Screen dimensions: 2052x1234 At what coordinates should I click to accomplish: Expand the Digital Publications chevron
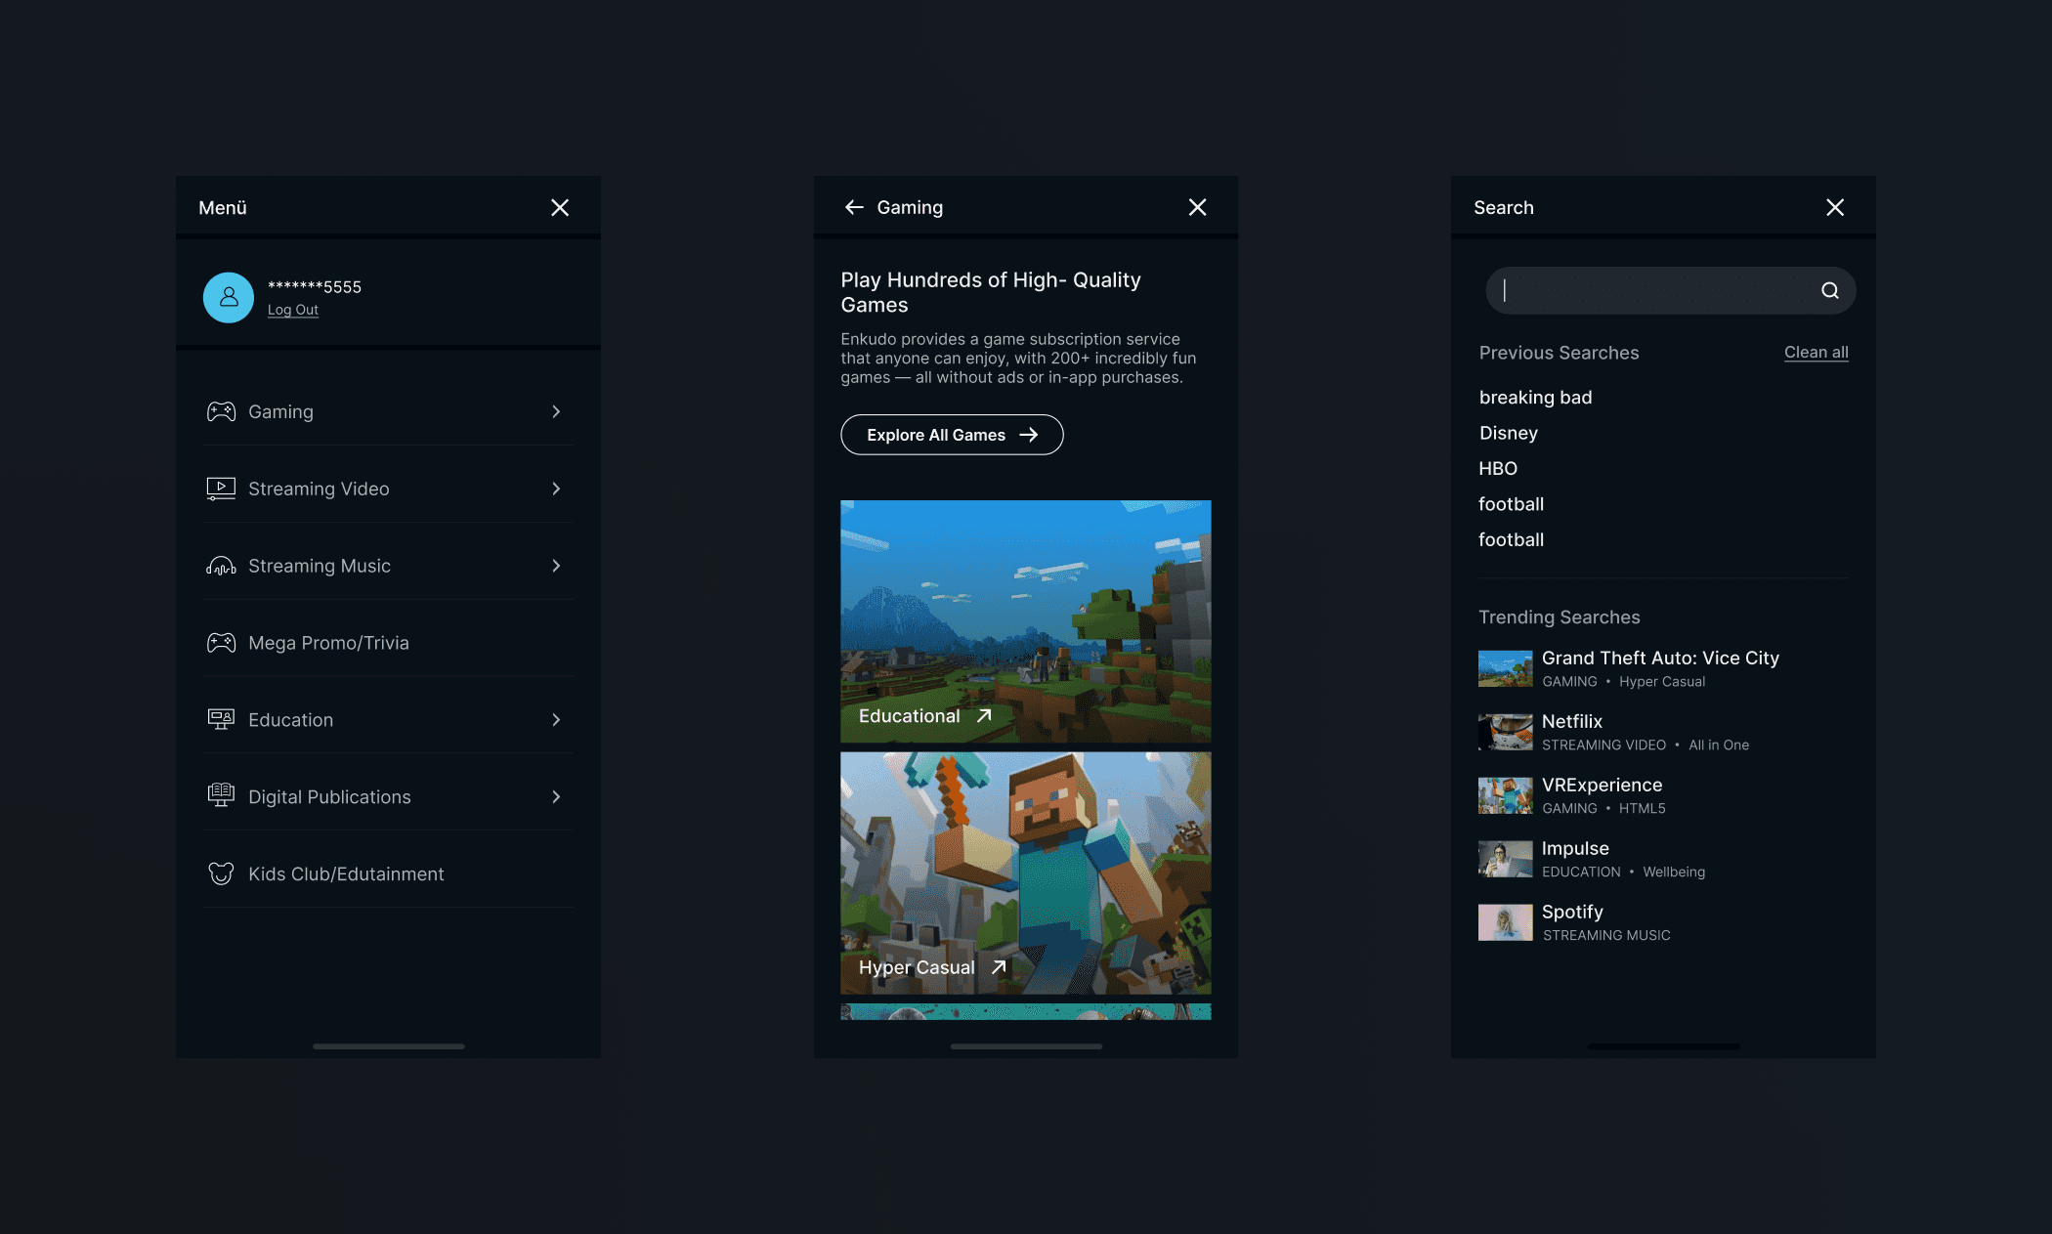pos(556,796)
